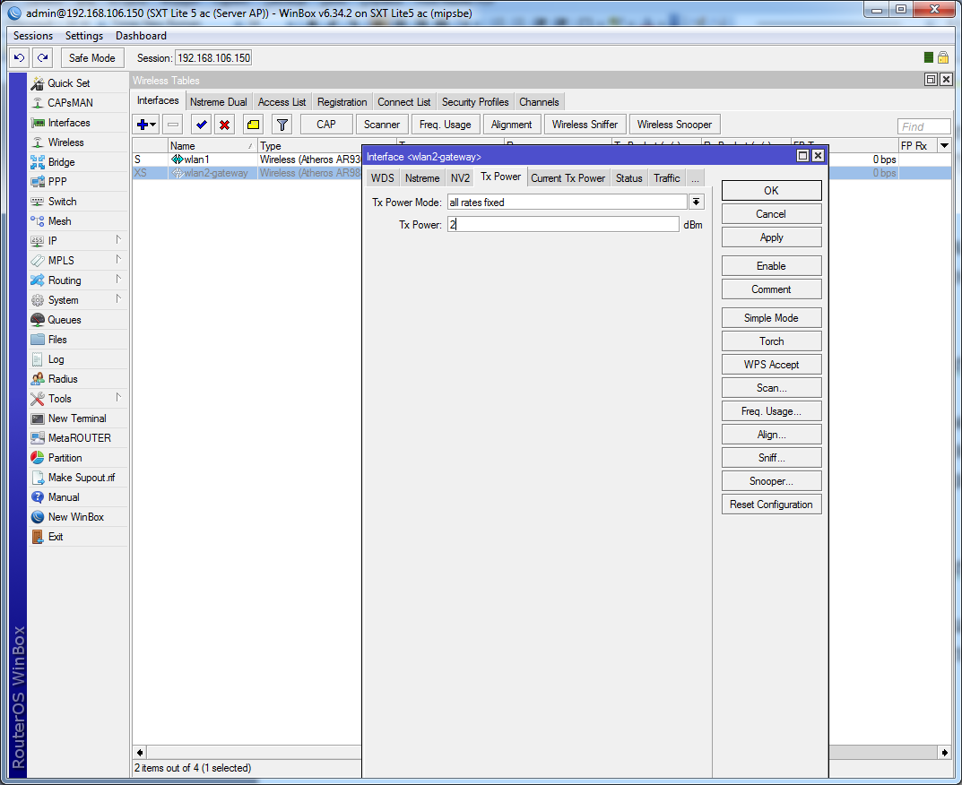Open New Terminal from the sidebar
Image resolution: width=962 pixels, height=785 pixels.
click(76, 418)
